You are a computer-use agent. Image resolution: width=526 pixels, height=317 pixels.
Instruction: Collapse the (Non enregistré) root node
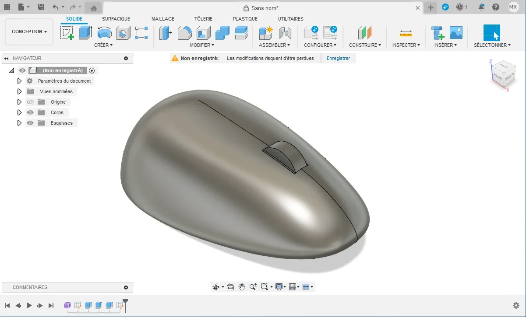(x=11, y=70)
